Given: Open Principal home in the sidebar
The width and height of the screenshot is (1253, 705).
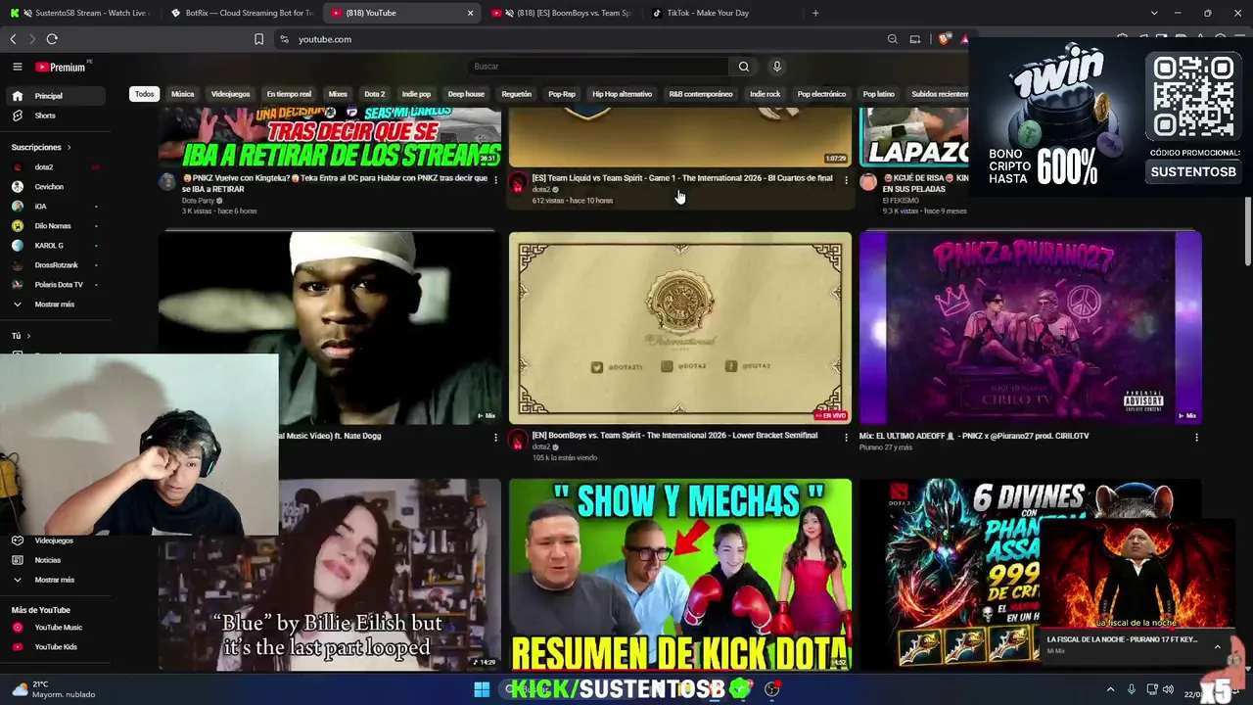Looking at the screenshot, I should [54, 96].
